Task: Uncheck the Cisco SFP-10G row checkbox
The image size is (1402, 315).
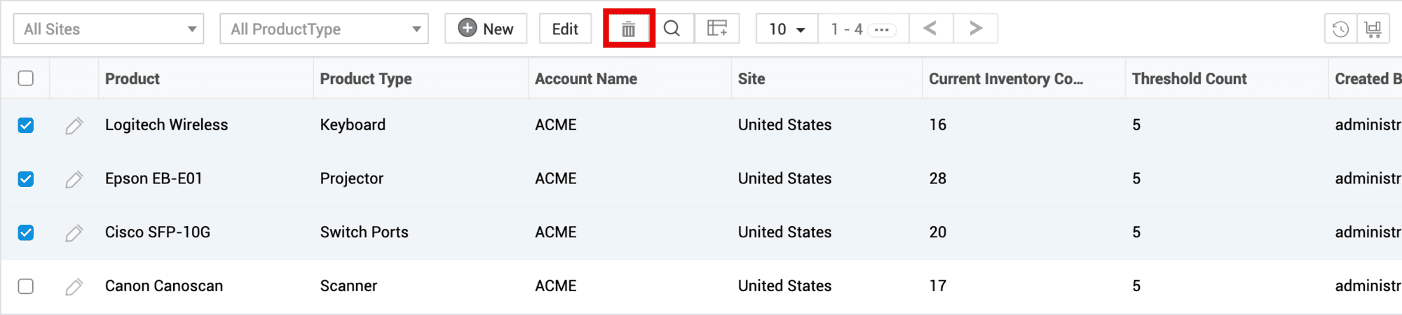Action: click(x=26, y=232)
